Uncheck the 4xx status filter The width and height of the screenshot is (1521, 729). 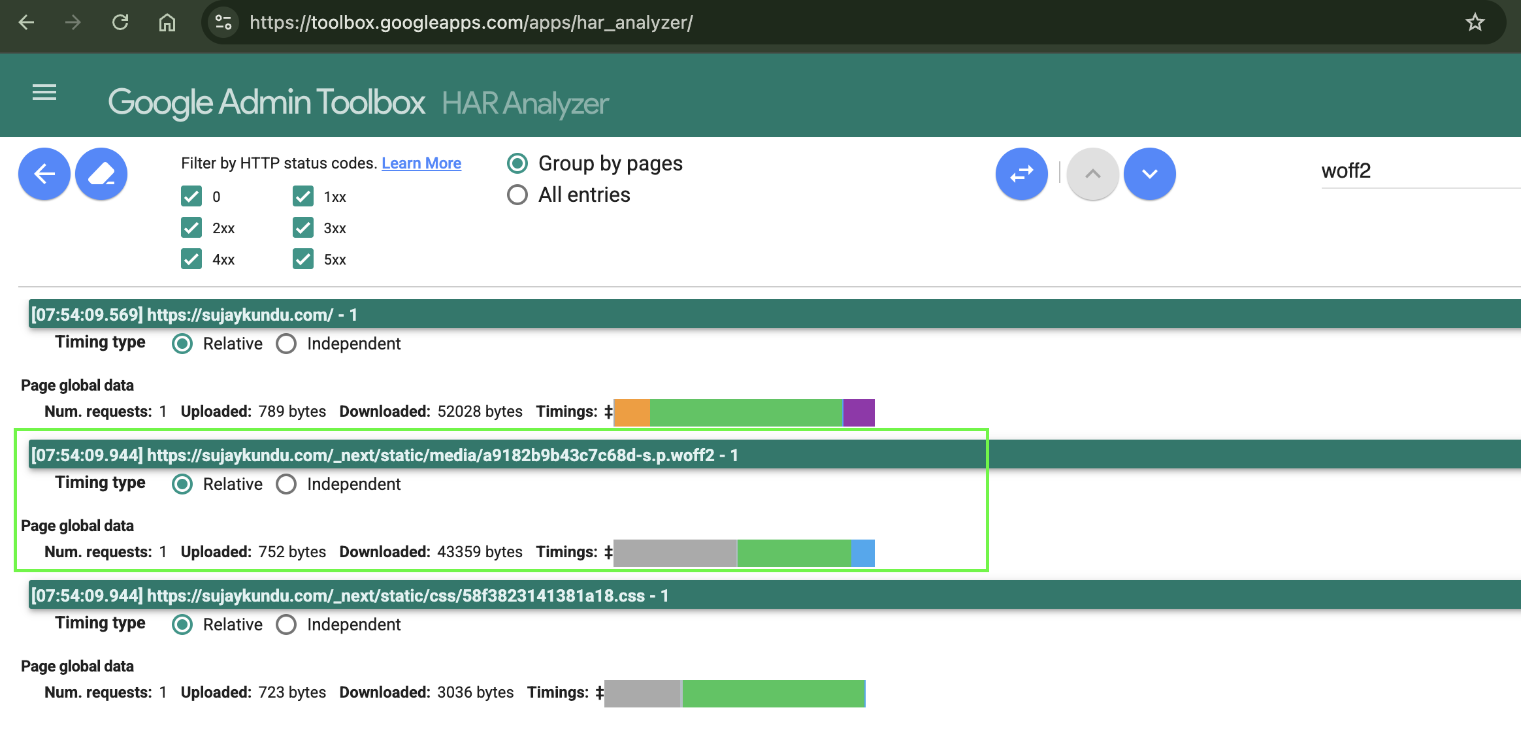(191, 259)
